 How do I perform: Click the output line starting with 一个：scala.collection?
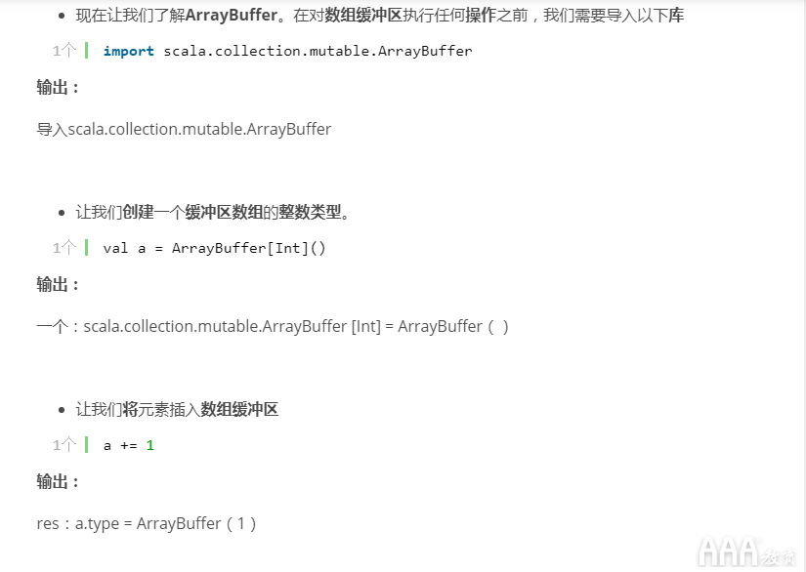272,326
